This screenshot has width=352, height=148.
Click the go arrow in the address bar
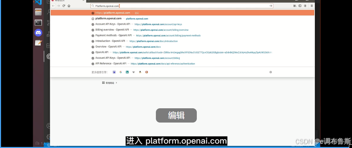271,6
